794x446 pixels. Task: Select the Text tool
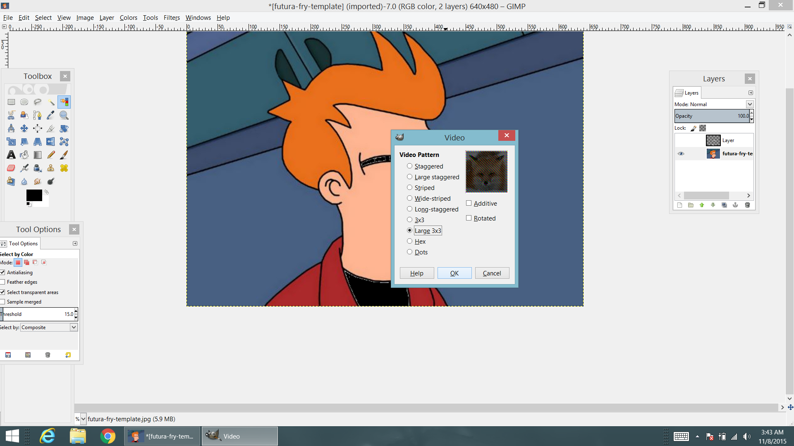(x=11, y=155)
